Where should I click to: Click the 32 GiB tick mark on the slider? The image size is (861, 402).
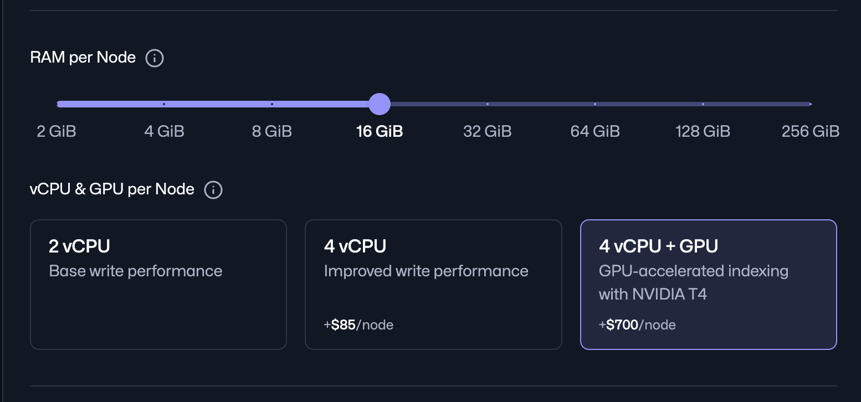487,104
